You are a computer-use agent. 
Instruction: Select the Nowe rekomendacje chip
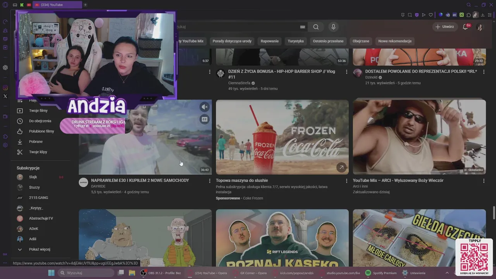pyautogui.click(x=395, y=41)
